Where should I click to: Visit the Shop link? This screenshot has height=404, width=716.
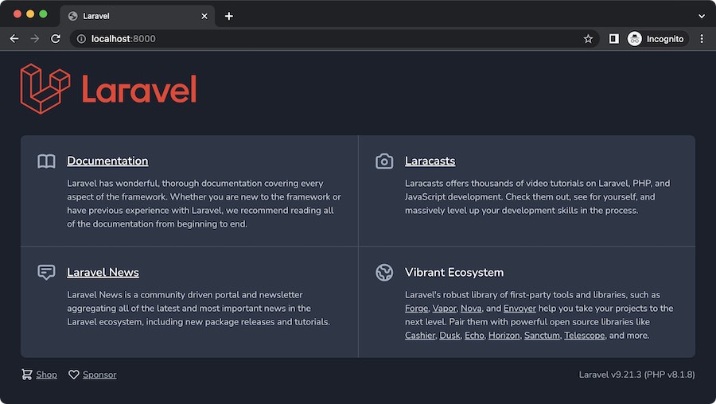(x=47, y=375)
